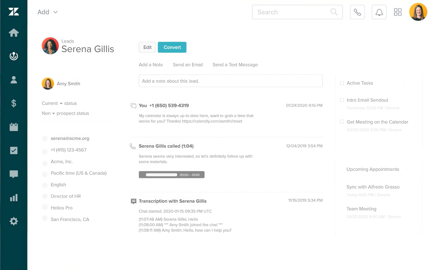Click the Leads breadcrumb link
The height and width of the screenshot is (270, 432).
tap(67, 41)
